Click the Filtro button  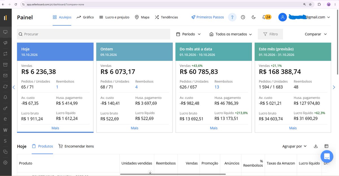click(x=270, y=34)
